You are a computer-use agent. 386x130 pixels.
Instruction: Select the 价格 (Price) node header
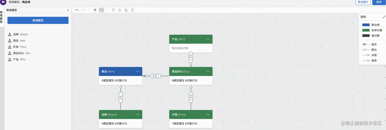pos(191,114)
